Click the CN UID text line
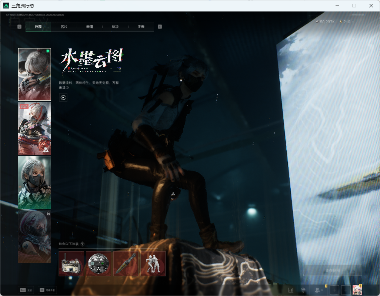Screen dimensions: 380x296 [x=35, y=15]
